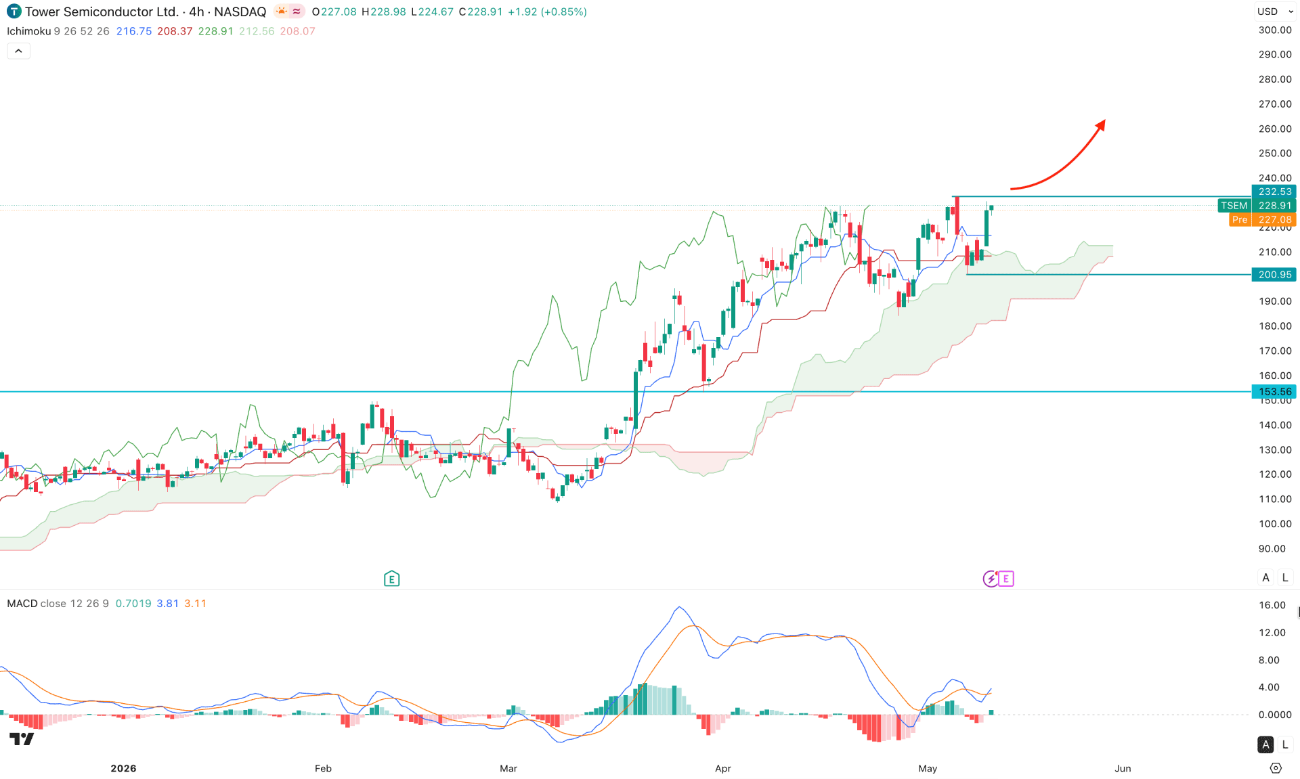The width and height of the screenshot is (1300, 779).
Task: Click the 232.53 horizontal line price label
Action: (1275, 192)
